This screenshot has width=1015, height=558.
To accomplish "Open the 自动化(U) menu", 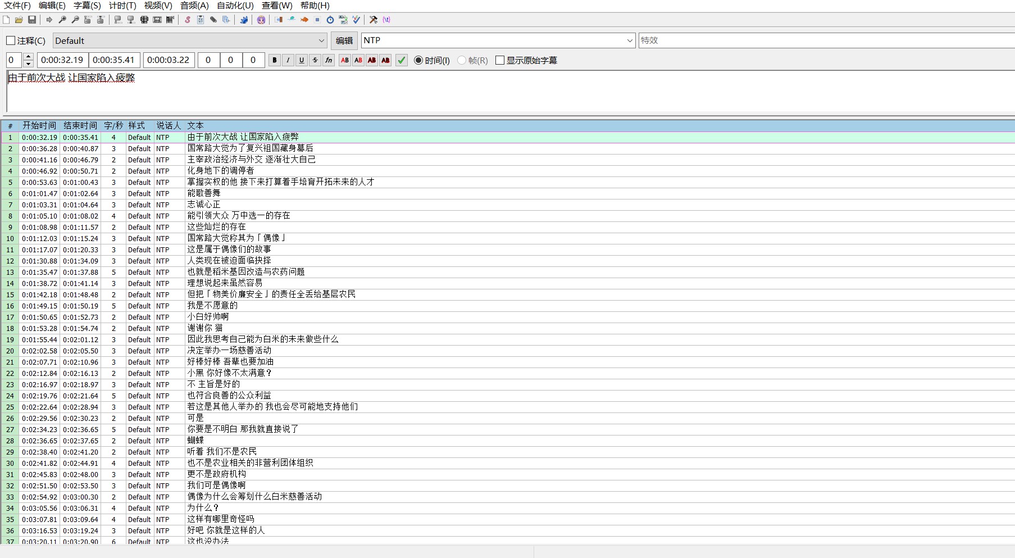I will pos(235,6).
